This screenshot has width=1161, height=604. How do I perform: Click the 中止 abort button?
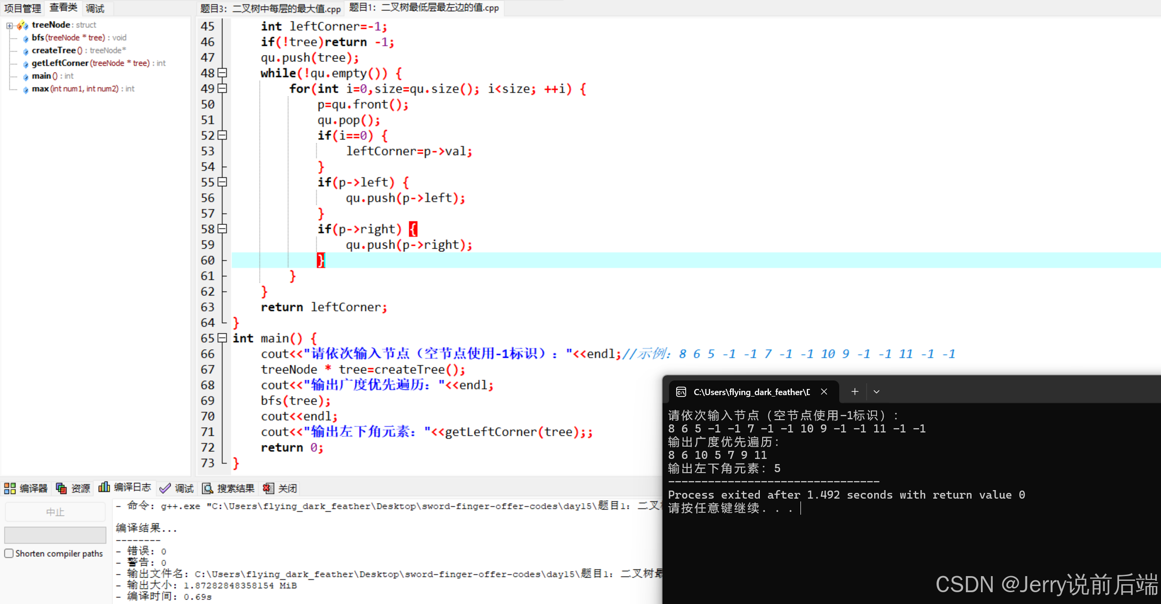[55, 512]
